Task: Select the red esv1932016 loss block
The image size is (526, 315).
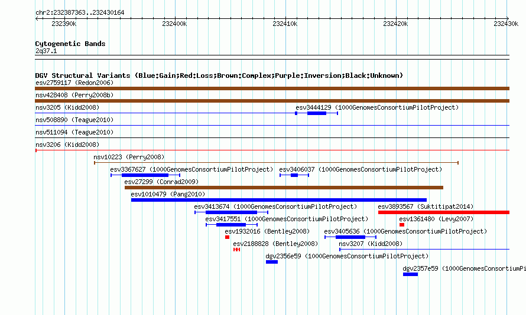Action: pyautogui.click(x=227, y=237)
